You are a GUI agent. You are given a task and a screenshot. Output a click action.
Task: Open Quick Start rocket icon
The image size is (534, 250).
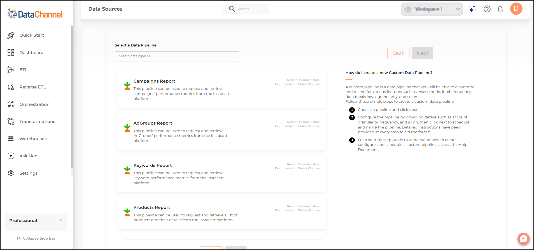(x=11, y=35)
